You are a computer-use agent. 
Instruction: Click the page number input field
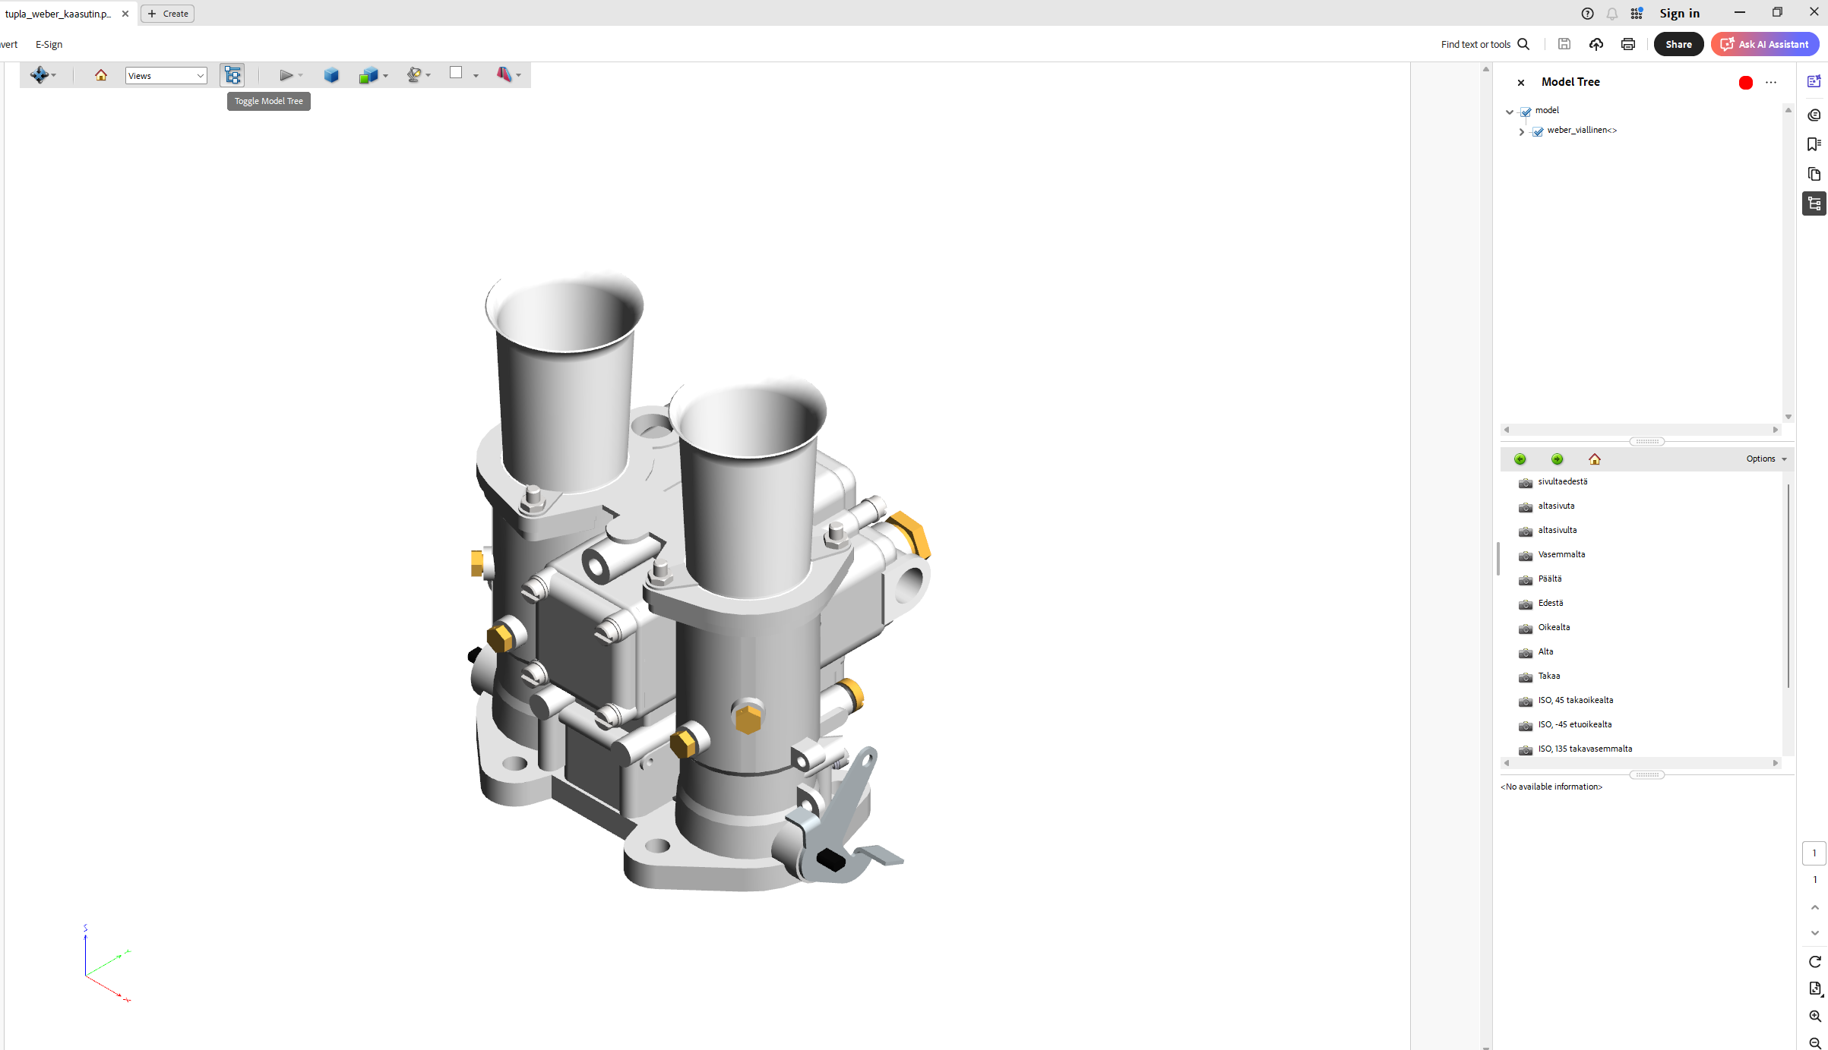point(1815,853)
